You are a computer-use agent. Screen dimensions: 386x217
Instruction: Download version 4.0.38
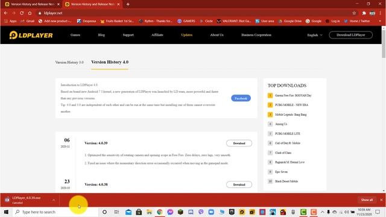coord(239,184)
